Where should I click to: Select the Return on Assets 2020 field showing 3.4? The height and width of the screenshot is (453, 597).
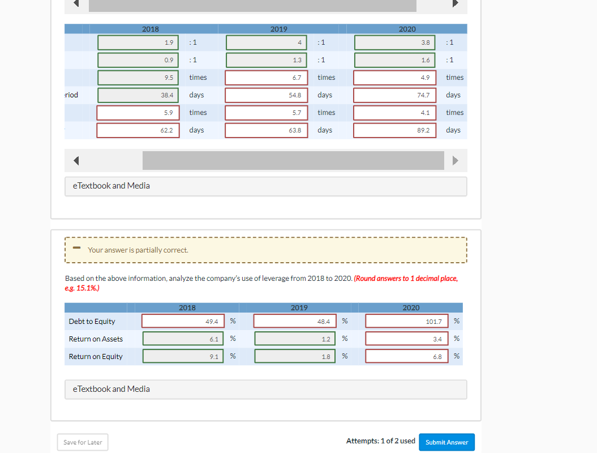pos(406,338)
